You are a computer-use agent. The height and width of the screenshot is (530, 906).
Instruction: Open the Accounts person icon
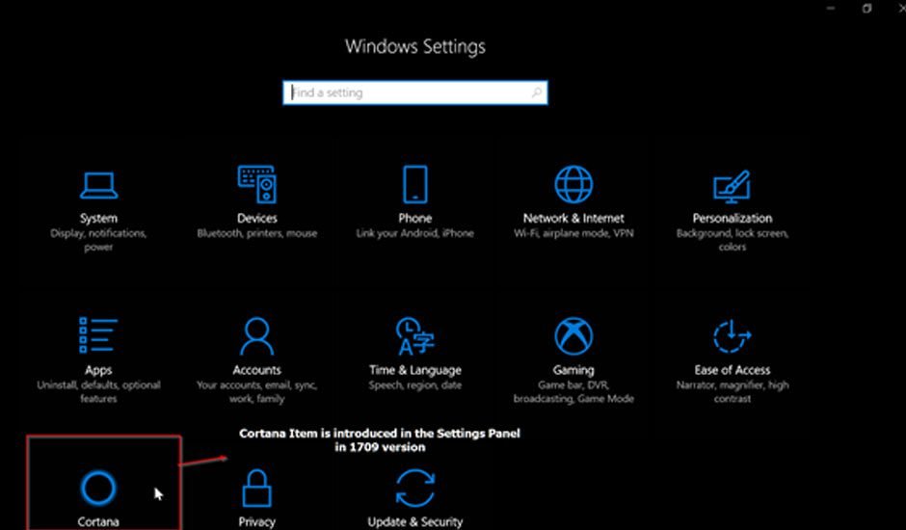tap(257, 335)
